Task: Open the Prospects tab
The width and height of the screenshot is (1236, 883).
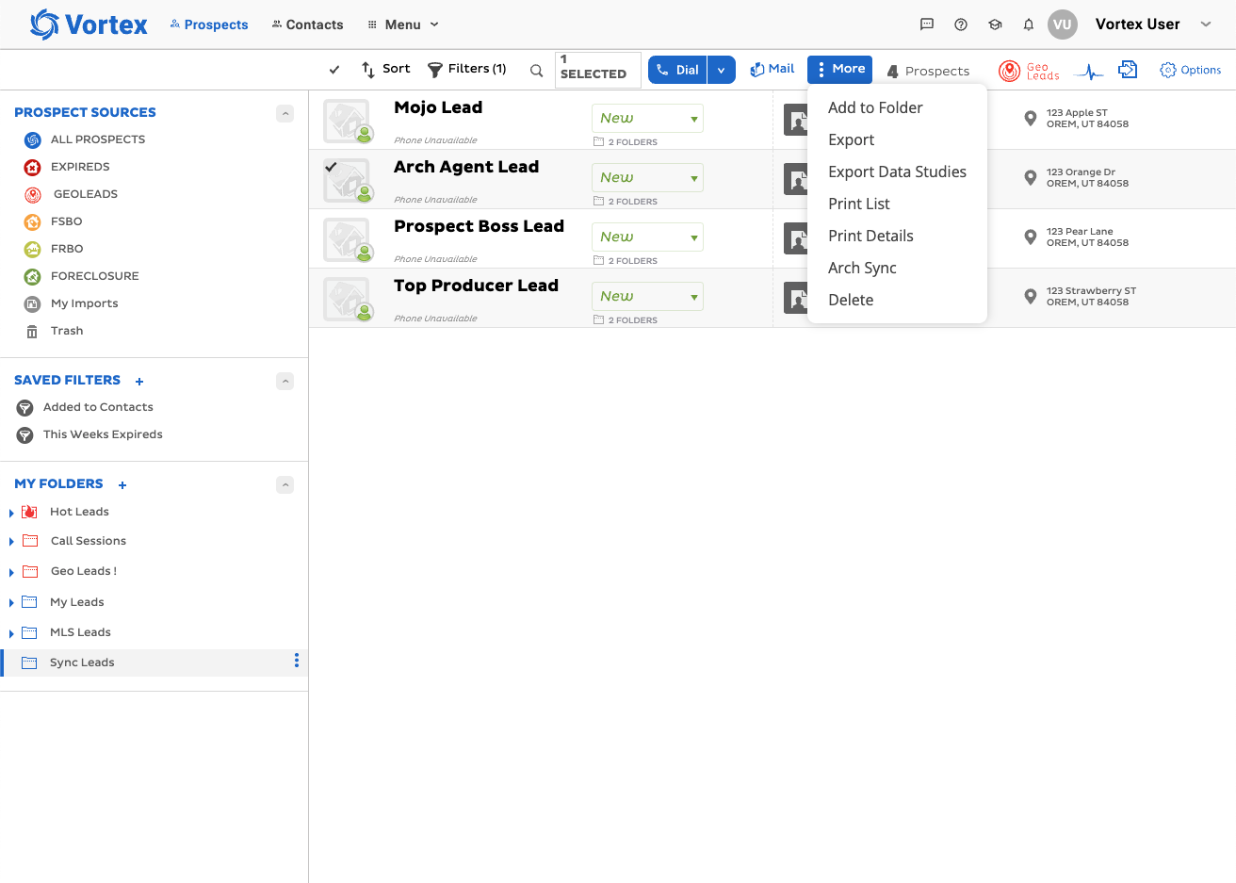Action: pyautogui.click(x=209, y=25)
